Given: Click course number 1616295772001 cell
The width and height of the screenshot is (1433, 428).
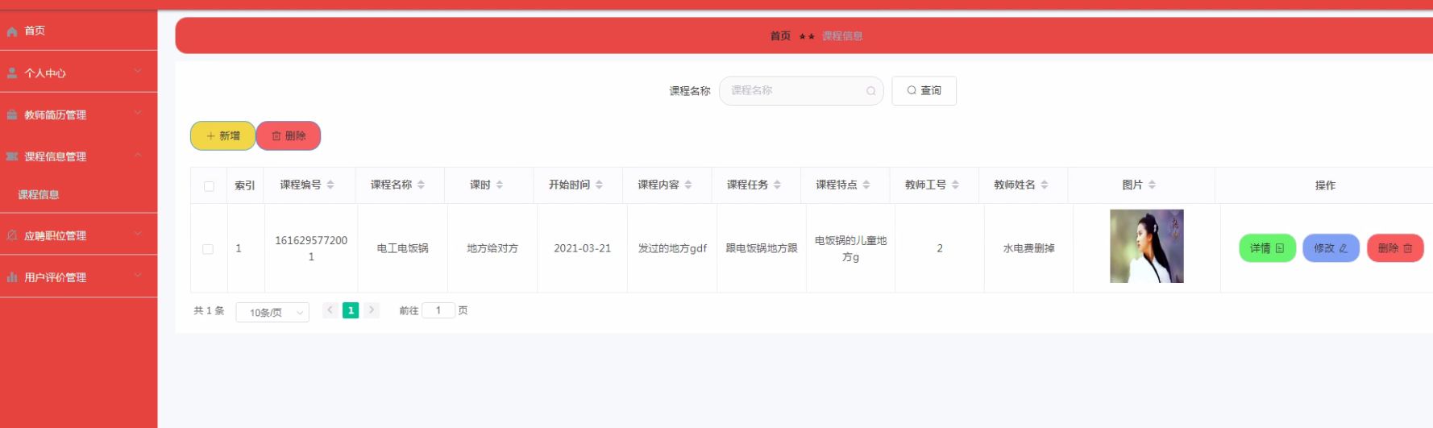Looking at the screenshot, I should (x=311, y=248).
